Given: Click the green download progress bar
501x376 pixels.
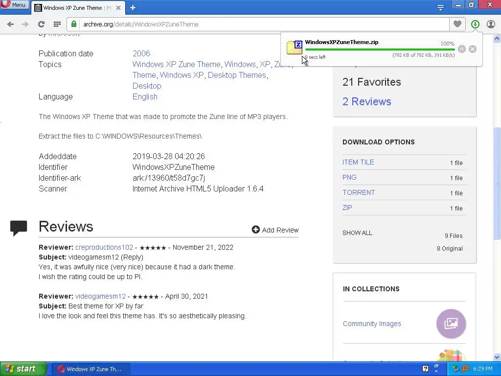Looking at the screenshot, I should (380, 49).
